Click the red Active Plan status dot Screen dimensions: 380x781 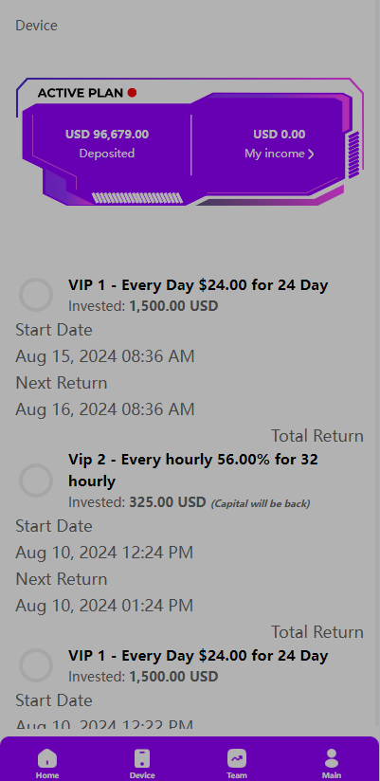[x=132, y=93]
